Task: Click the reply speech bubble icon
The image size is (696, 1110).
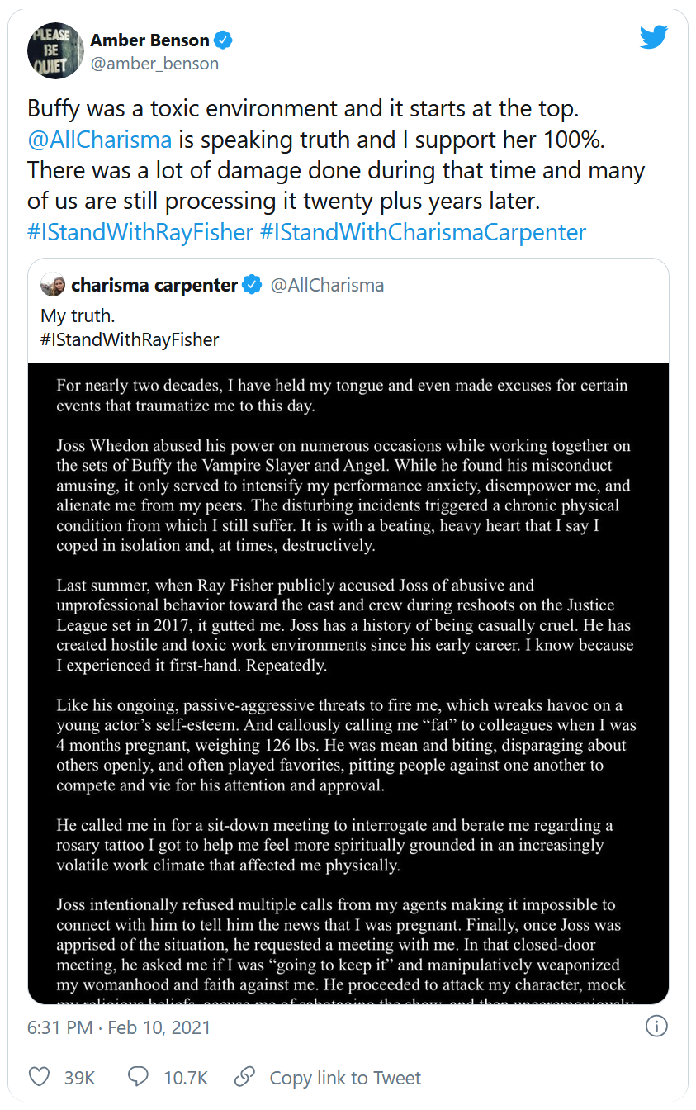Action: (x=139, y=1077)
